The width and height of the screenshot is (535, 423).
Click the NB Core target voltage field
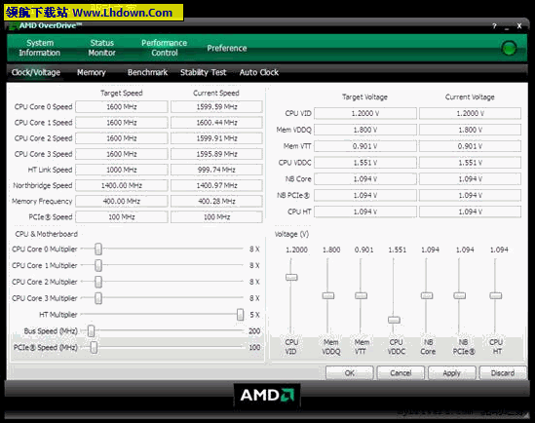point(365,178)
